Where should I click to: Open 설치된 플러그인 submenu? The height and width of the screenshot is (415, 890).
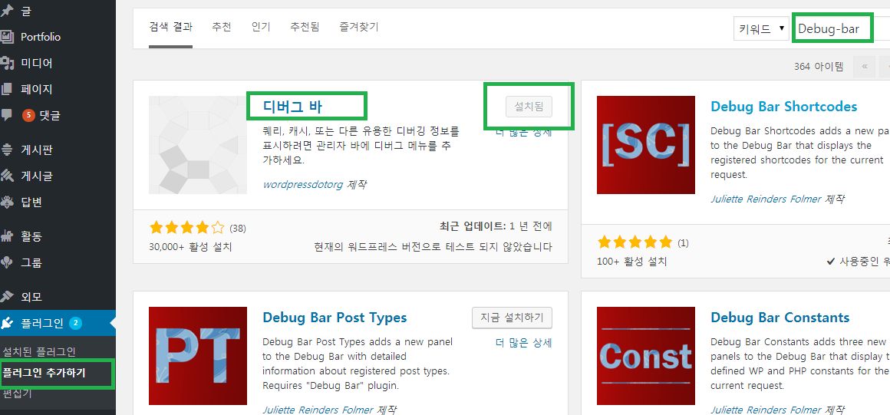38,351
